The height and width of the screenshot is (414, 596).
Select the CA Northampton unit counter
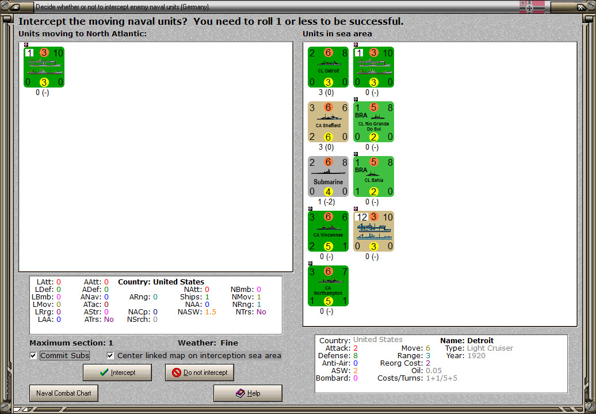328,286
